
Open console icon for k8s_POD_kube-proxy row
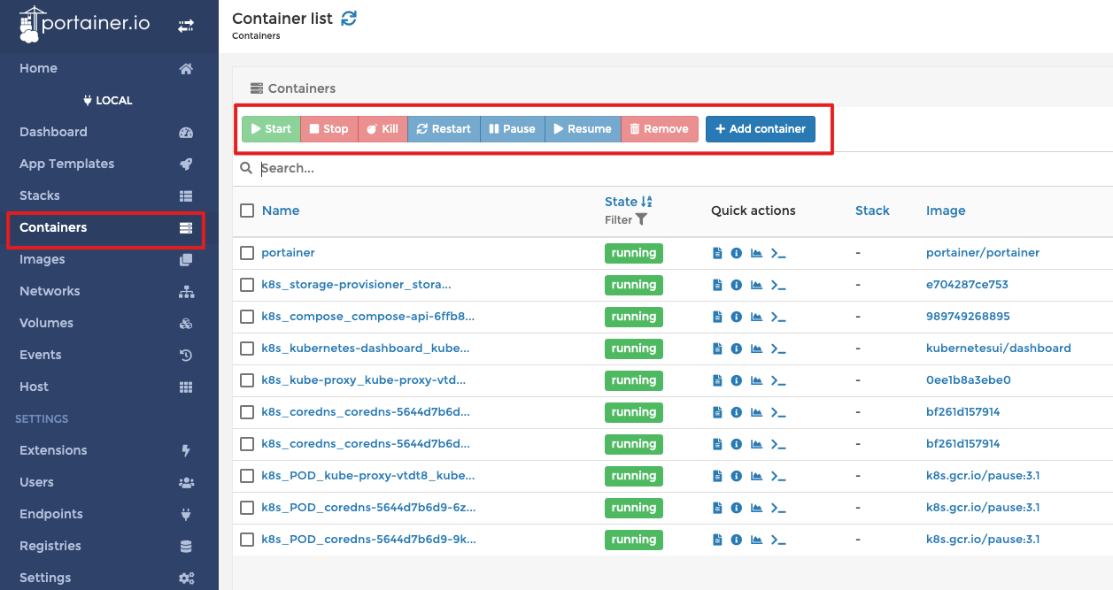(778, 476)
